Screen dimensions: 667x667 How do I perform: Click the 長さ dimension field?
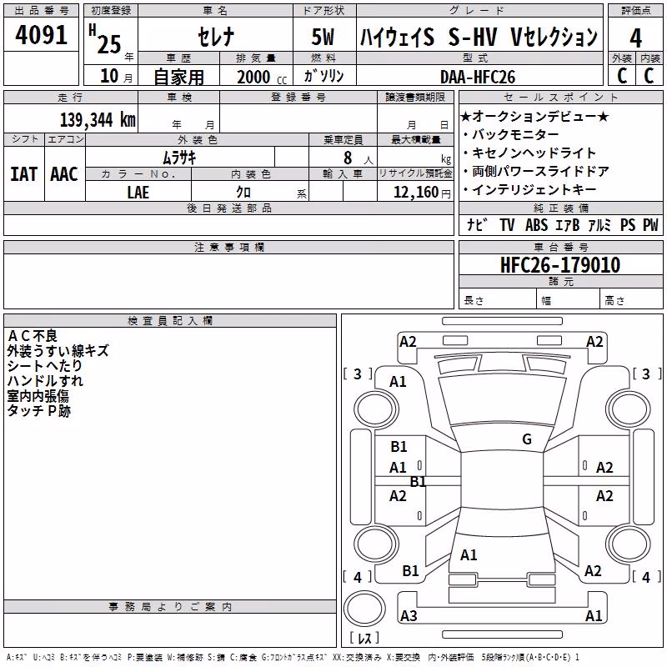(497, 299)
